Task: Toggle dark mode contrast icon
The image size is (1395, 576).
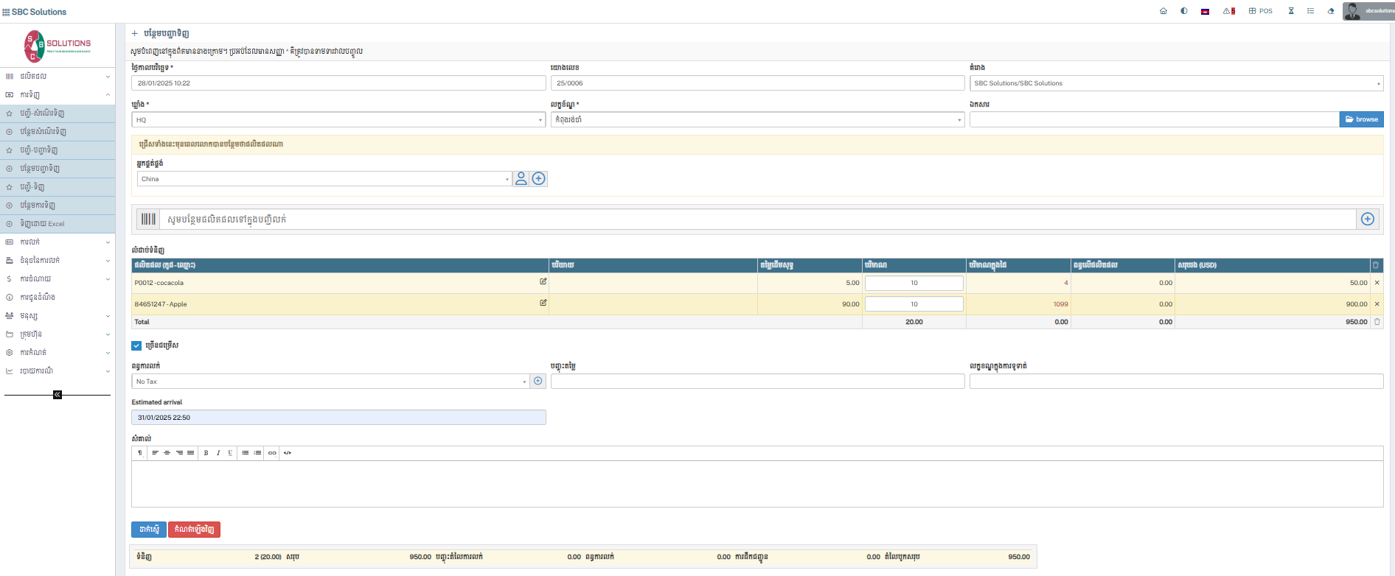Action: 1184,11
